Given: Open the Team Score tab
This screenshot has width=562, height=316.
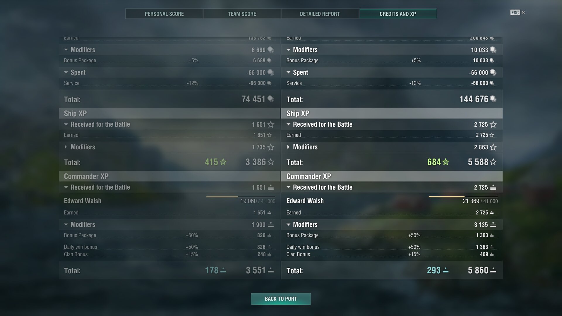Looking at the screenshot, I should (242, 14).
